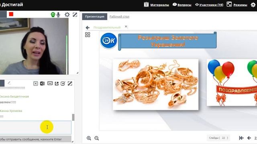
Task: Click the Вопросы speech bubble icon
Action: [175, 4]
